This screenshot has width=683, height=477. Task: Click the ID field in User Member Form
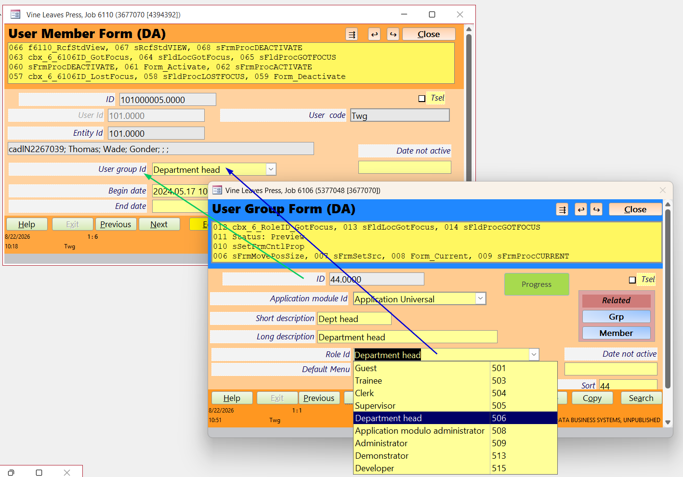pos(168,100)
